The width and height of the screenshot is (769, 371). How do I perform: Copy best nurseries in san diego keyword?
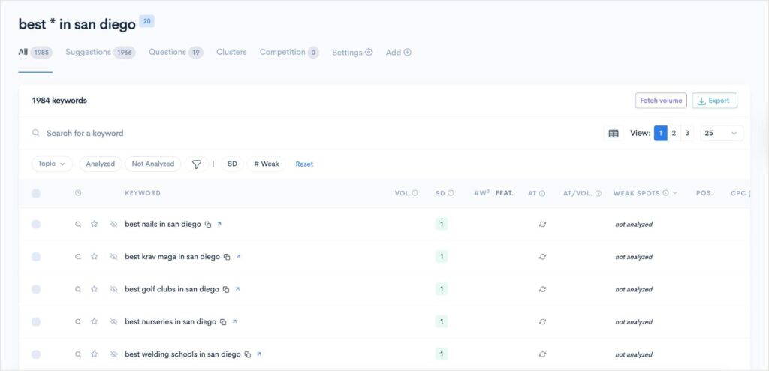[x=223, y=322]
